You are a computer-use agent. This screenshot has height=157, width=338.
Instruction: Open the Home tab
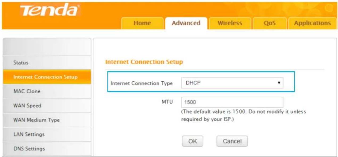tap(142, 23)
